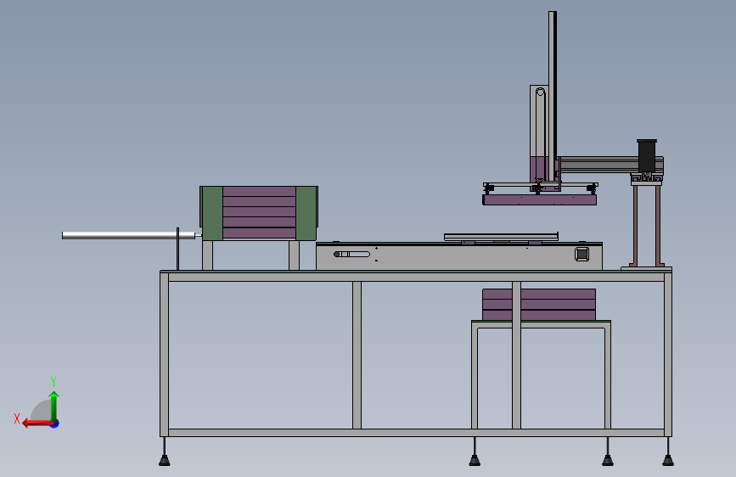Click the square button on the conveyor housing

582,254
